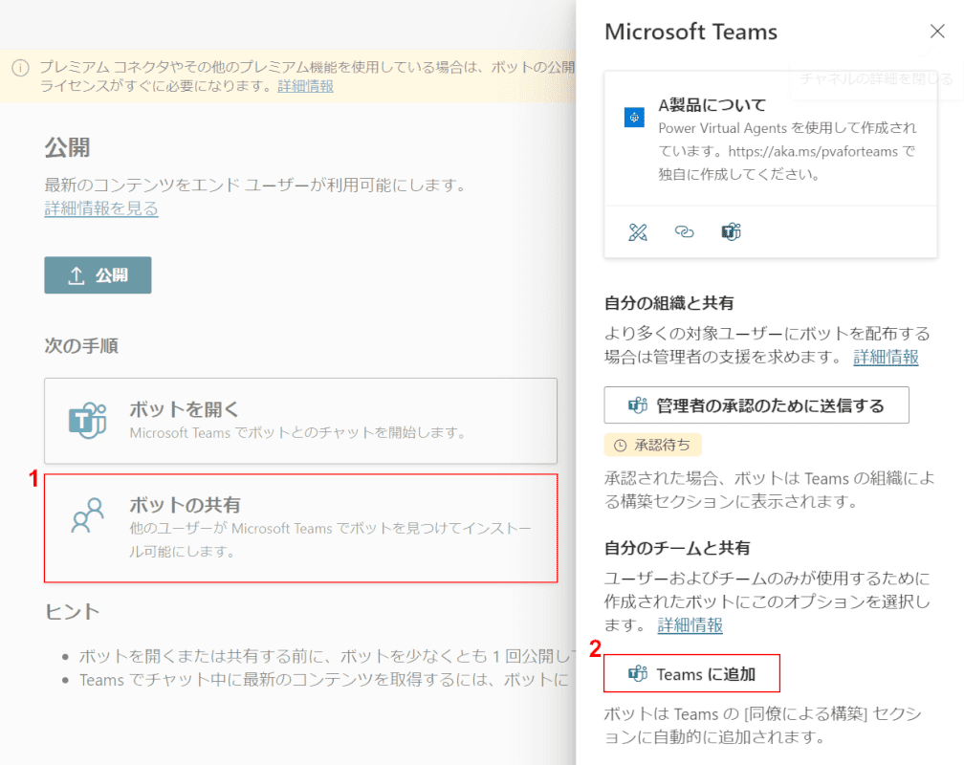Open 詳細情報 link under 自分の組織と共有
Viewport: 964px width, 765px height.
click(886, 358)
